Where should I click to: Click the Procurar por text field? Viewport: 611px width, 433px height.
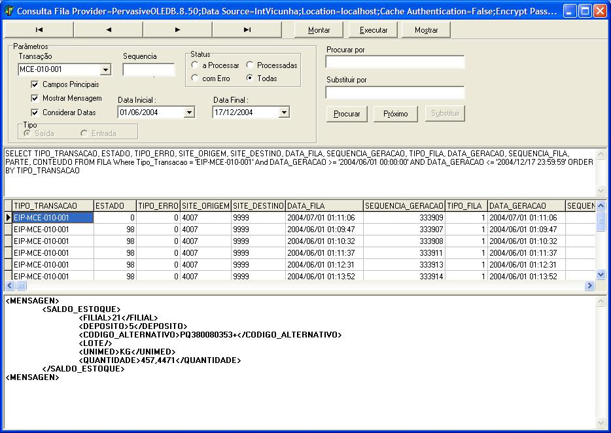click(395, 62)
